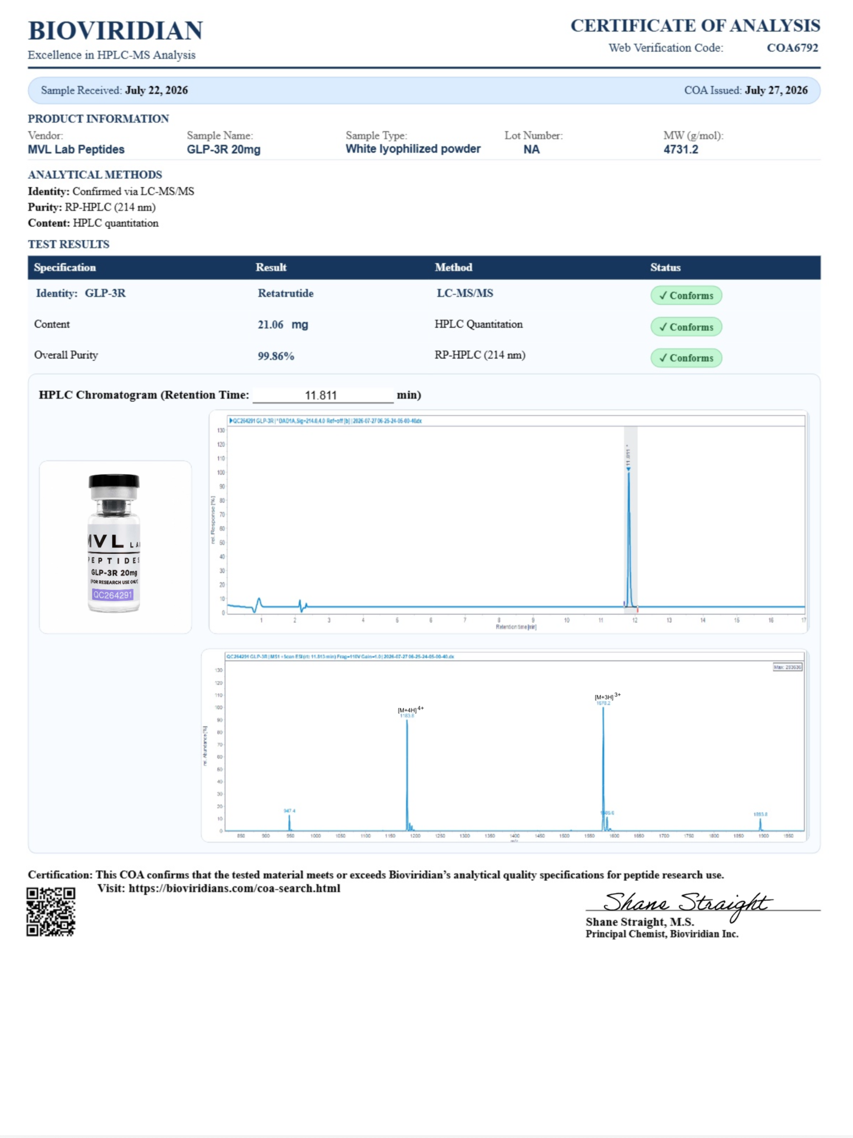Click 'Principal Chemist, Bioviridian Inc.' text
This screenshot has width=853, height=1138.
click(x=662, y=934)
